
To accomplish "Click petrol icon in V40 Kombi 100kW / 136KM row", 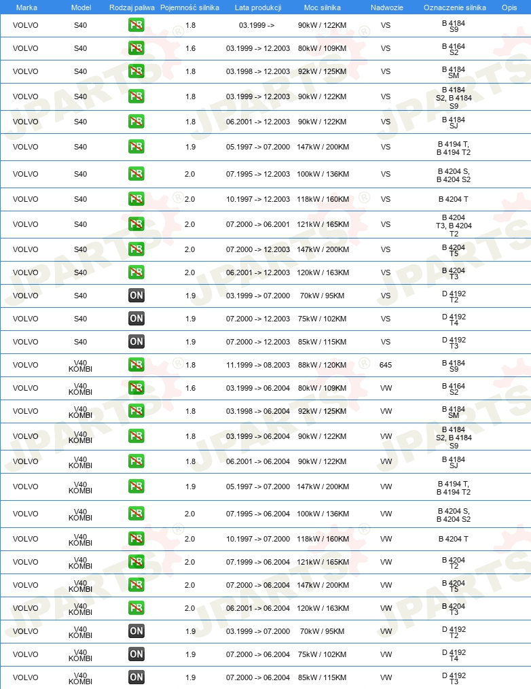I will coord(136,513).
